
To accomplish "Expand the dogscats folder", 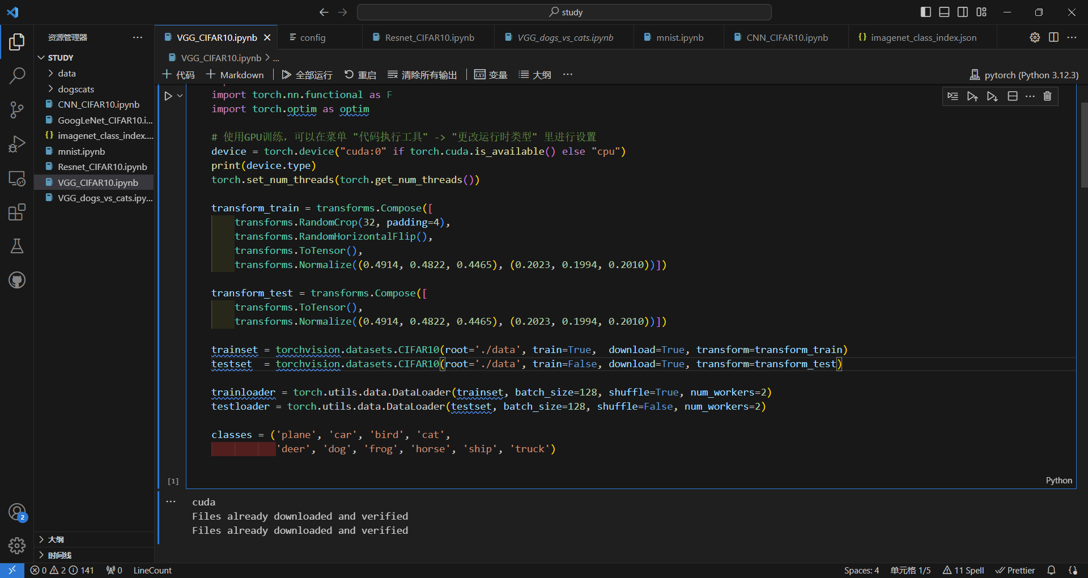I will pyautogui.click(x=75, y=89).
